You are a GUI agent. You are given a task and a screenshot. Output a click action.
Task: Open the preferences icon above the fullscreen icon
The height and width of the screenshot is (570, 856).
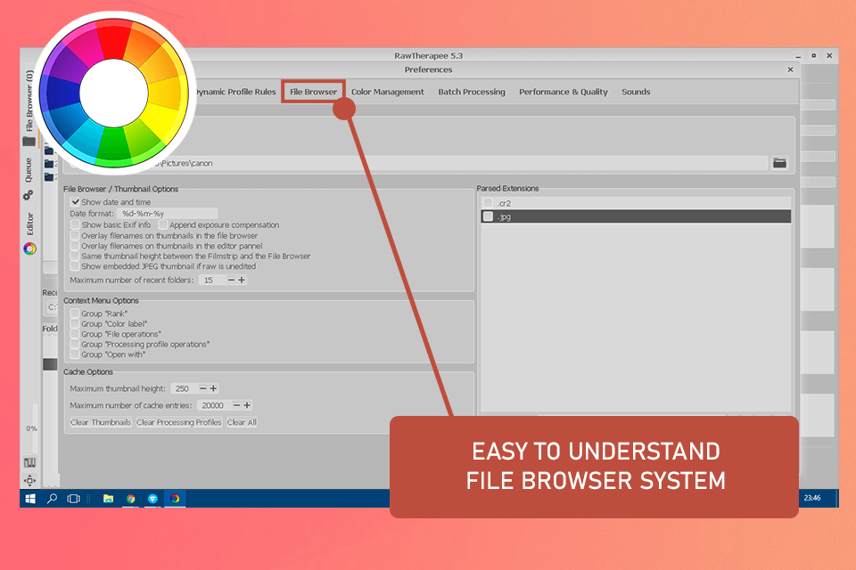29,462
